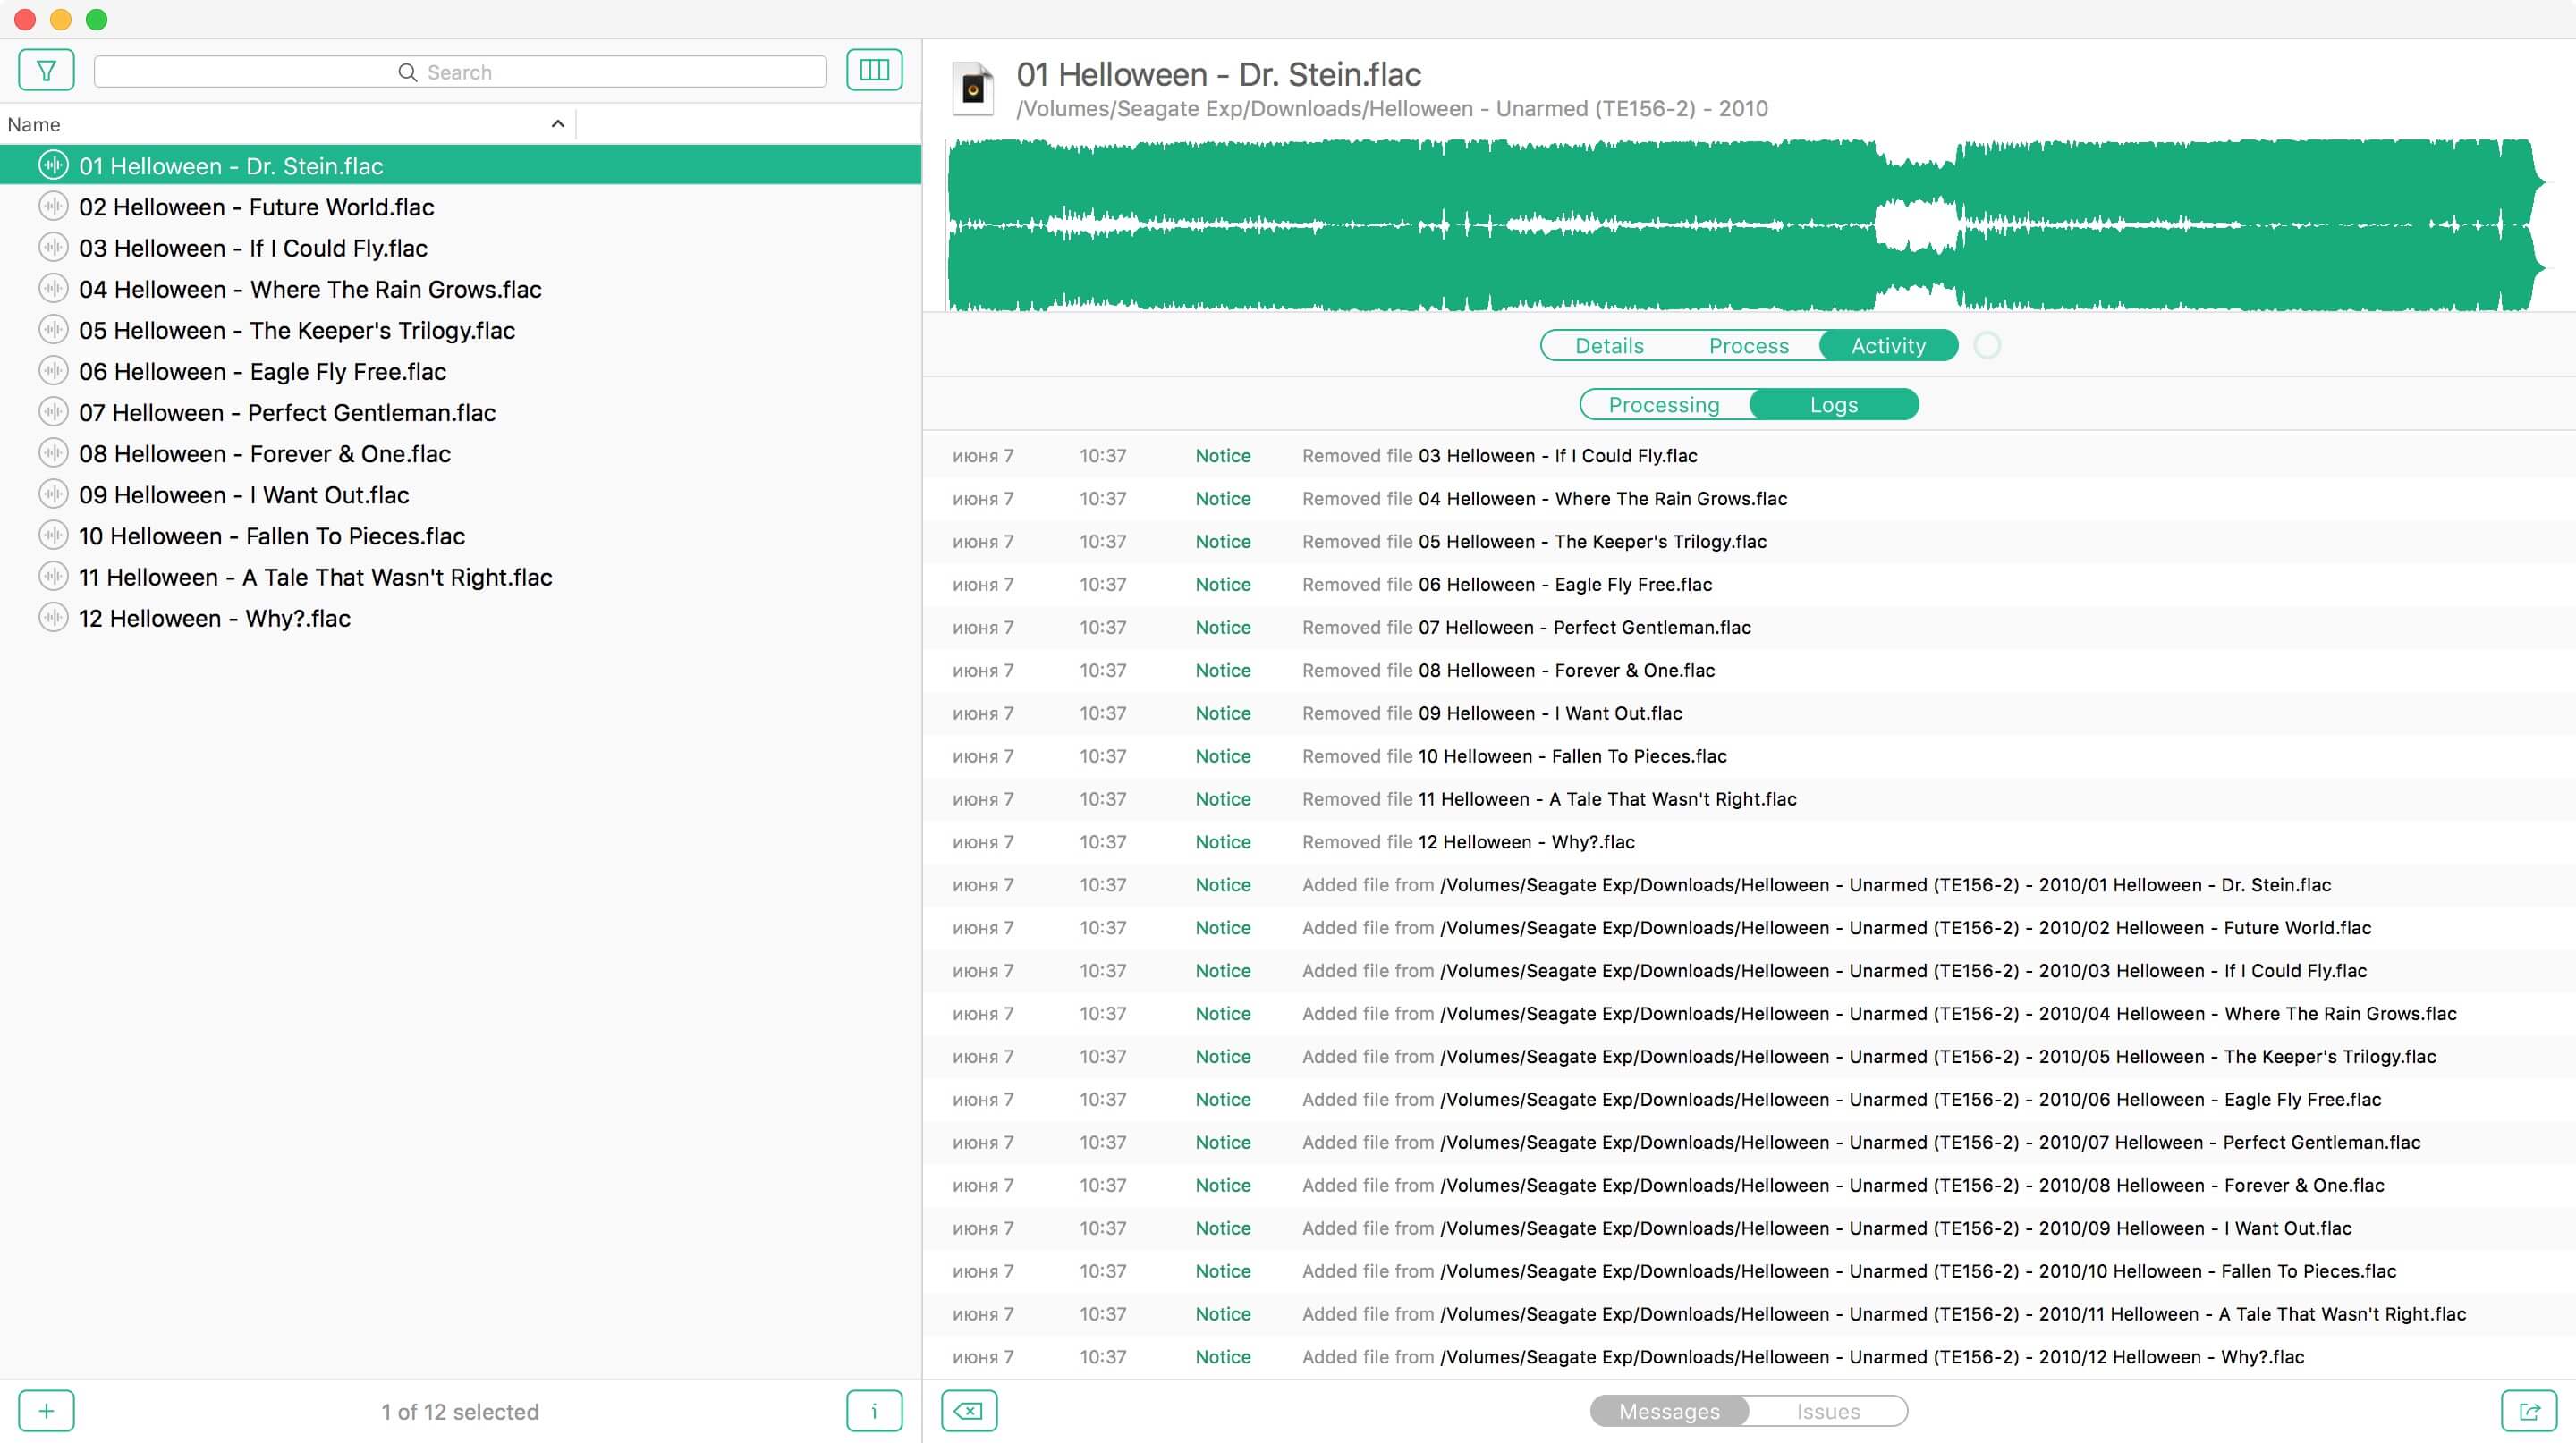This screenshot has height=1443, width=2576.
Task: Click the activity spinner indicator
Action: point(1987,345)
